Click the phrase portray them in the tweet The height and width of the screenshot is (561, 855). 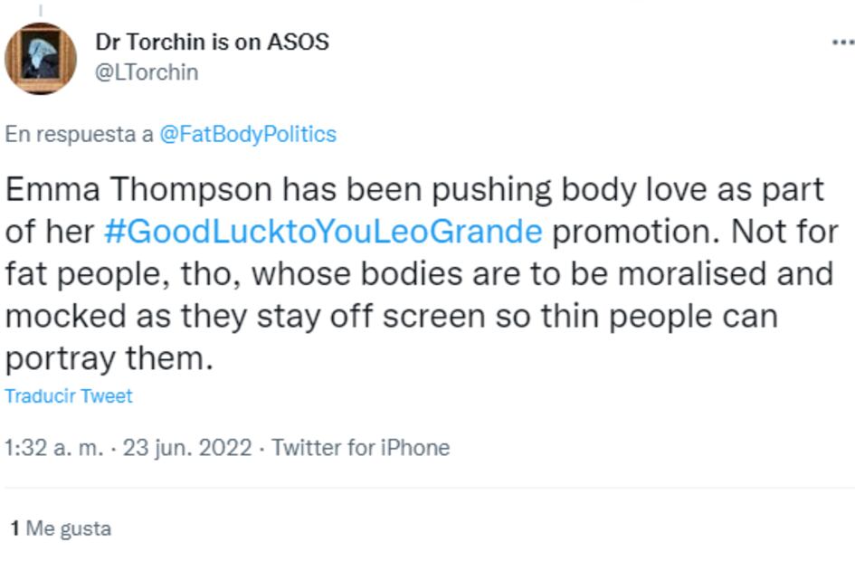(x=108, y=358)
